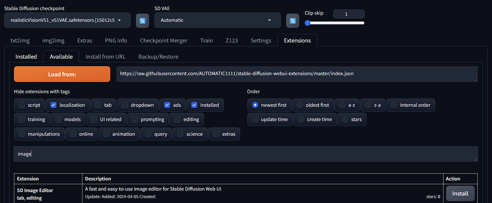The image size is (492, 203).
Task: Refresh the Stable Diffusion checkpoint list
Action: click(142, 20)
